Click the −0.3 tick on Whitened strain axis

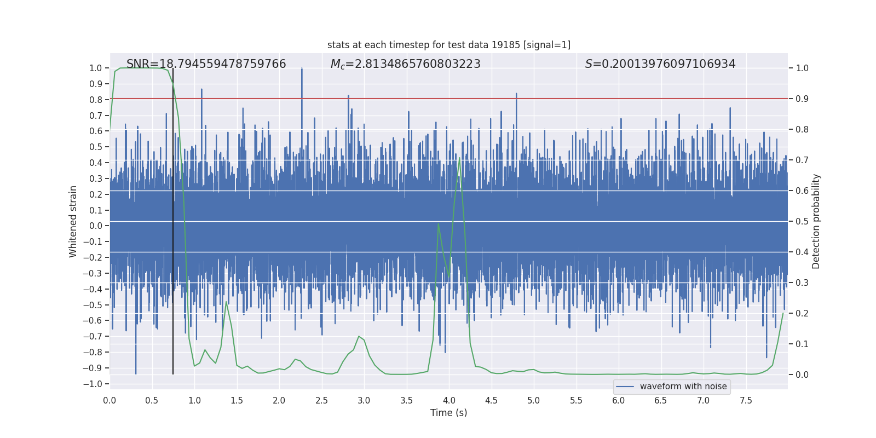[93, 273]
